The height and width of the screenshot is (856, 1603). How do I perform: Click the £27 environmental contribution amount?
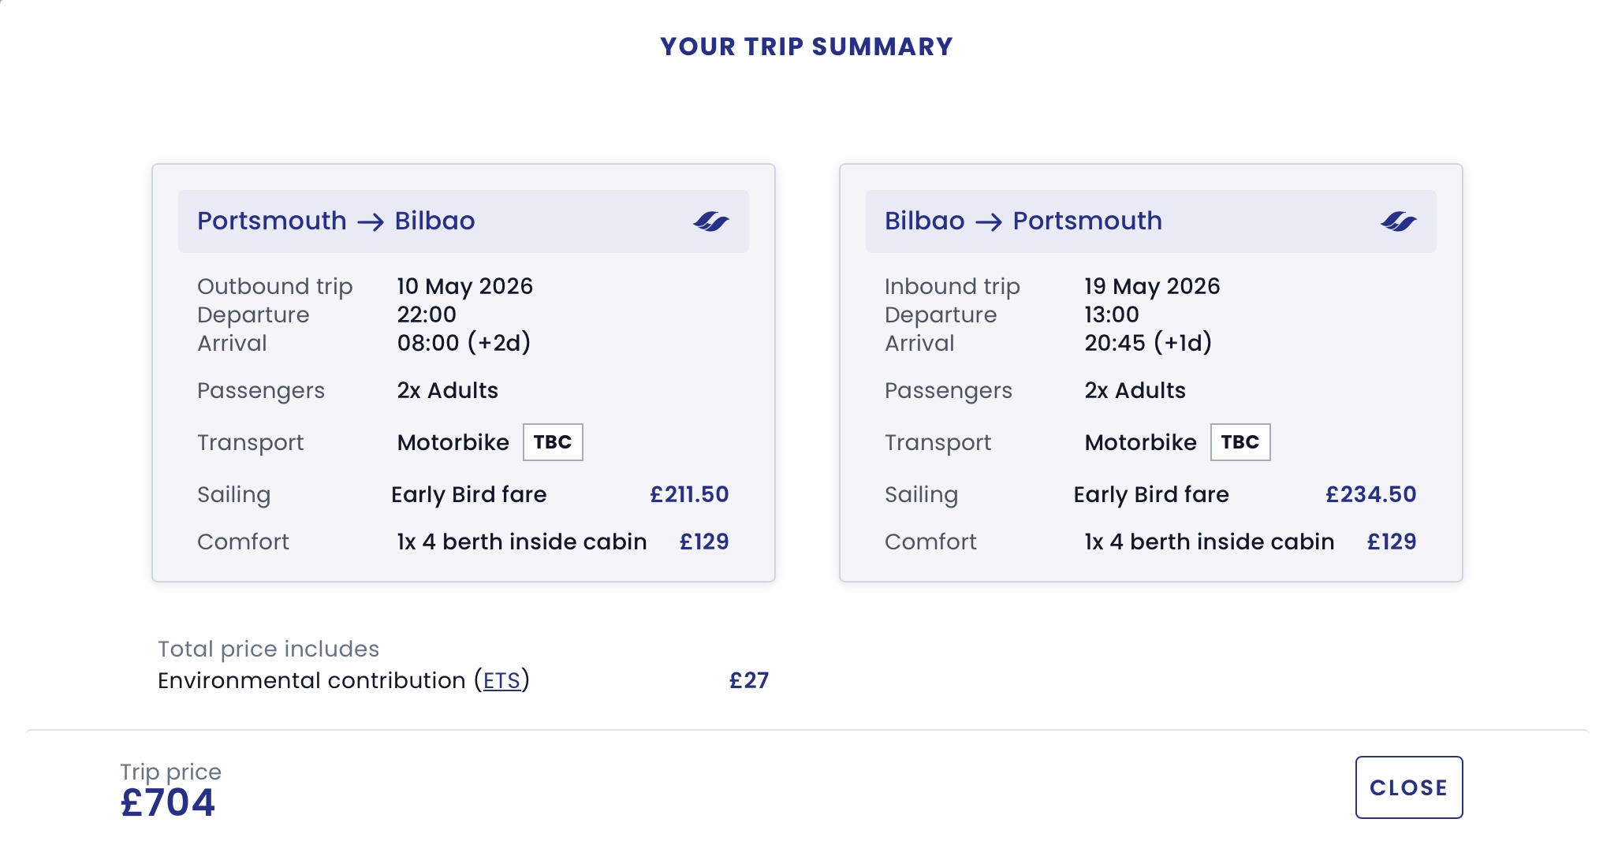point(748,680)
